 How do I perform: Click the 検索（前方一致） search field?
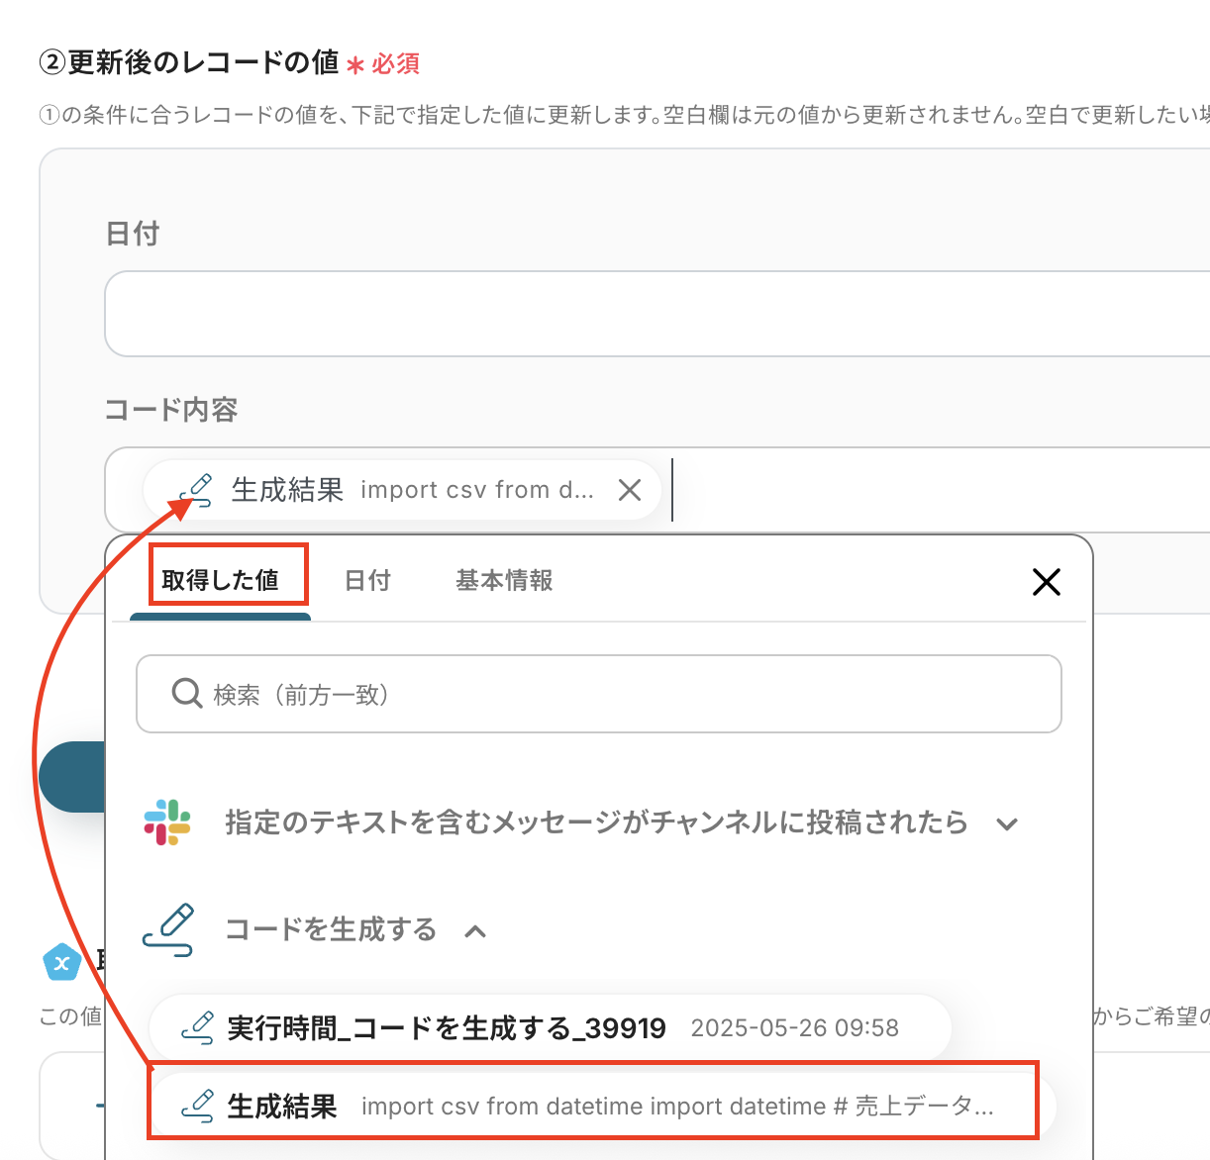(x=599, y=694)
